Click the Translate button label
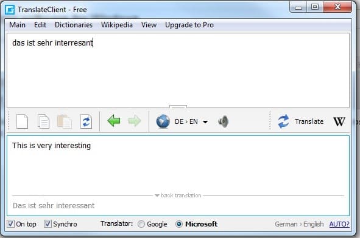The height and width of the screenshot is (238, 360). pyautogui.click(x=309, y=121)
